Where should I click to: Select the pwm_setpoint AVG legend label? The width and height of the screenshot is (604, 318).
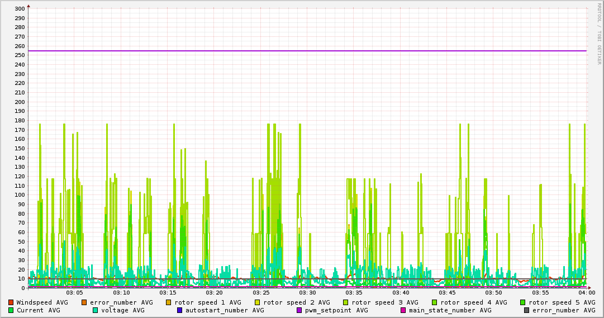337,311
